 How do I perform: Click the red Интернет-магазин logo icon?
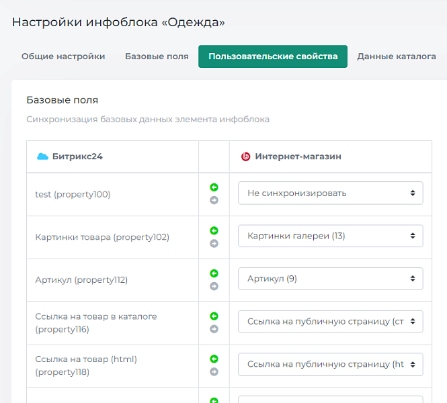[245, 156]
